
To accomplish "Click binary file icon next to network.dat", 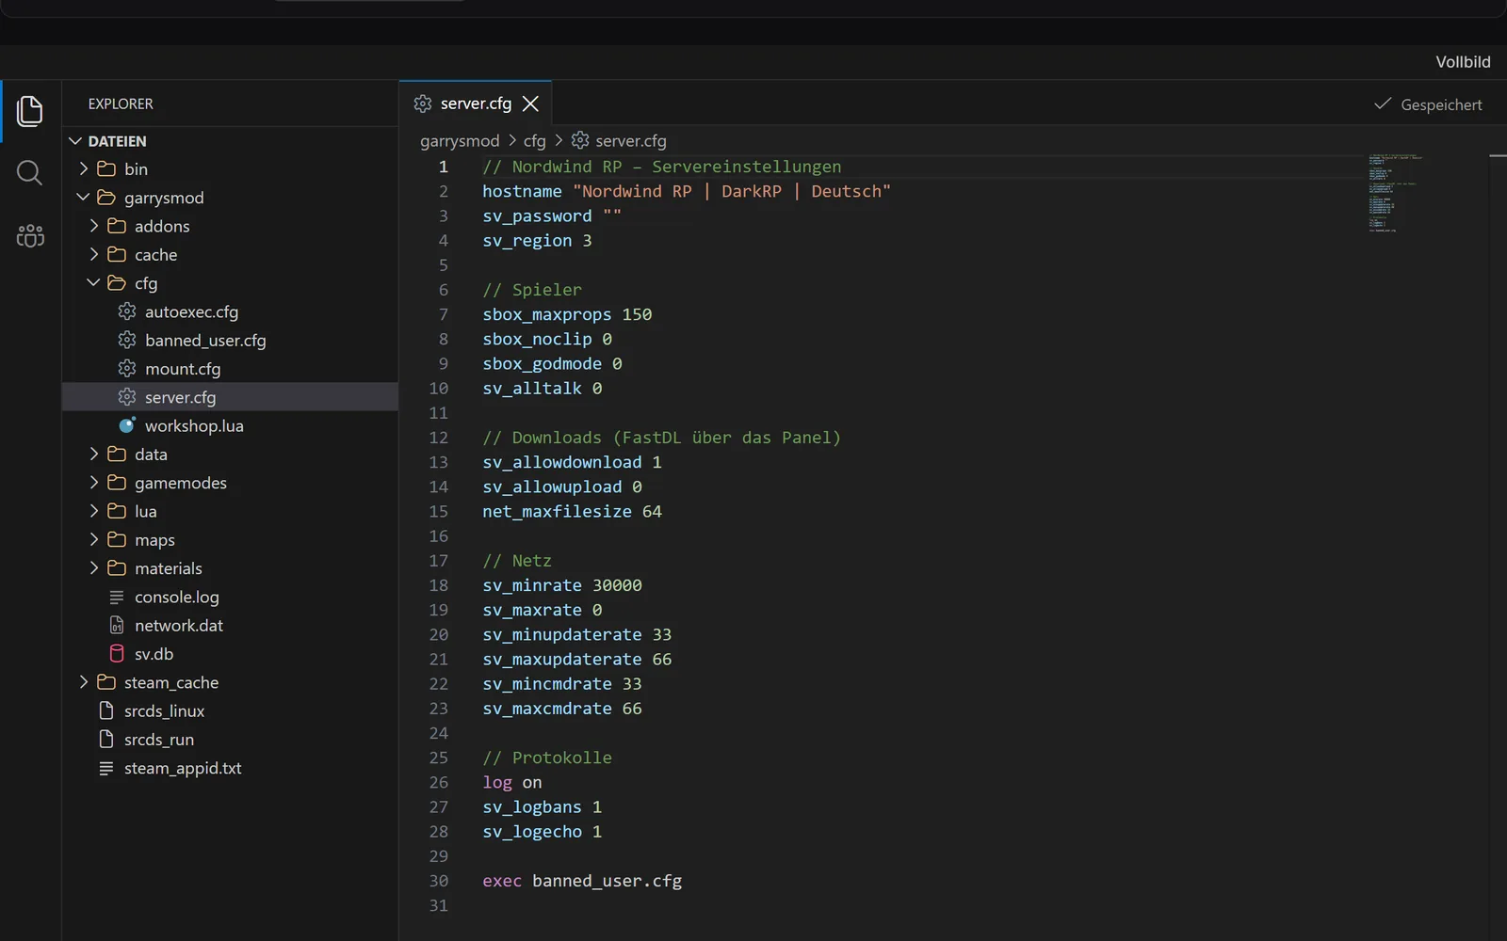I will (x=117, y=626).
